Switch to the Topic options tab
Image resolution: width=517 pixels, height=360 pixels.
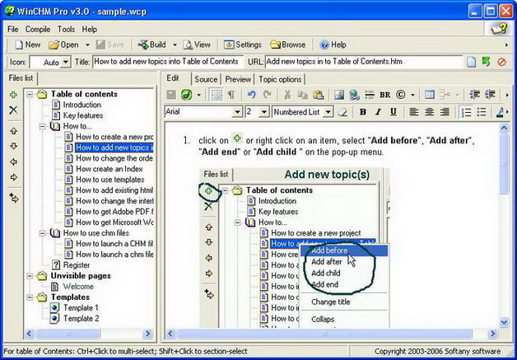click(x=280, y=79)
